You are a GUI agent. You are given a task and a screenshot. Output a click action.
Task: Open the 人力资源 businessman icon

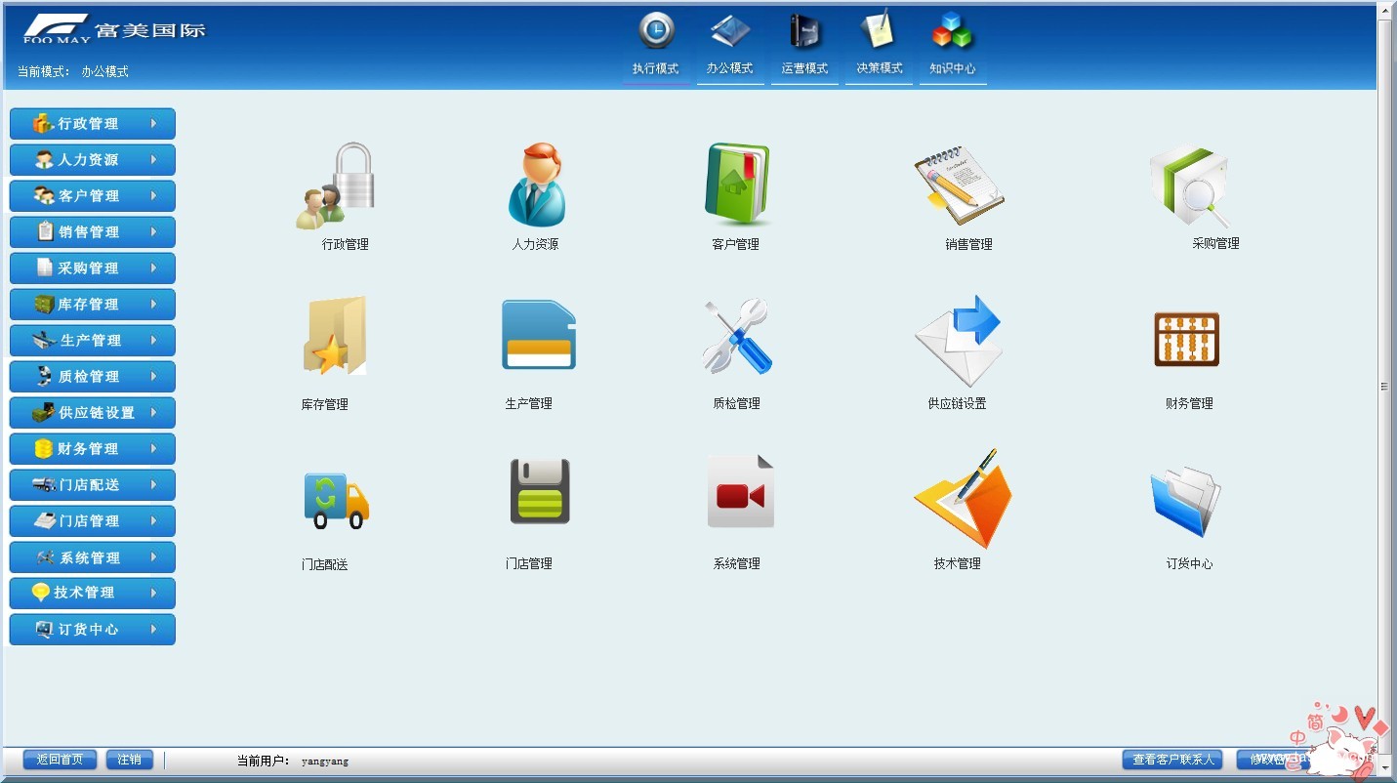coord(536,185)
